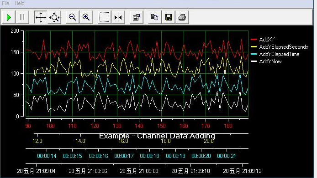Click the red AddXY legend color line
The image size is (317, 178).
pyautogui.click(x=254, y=39)
